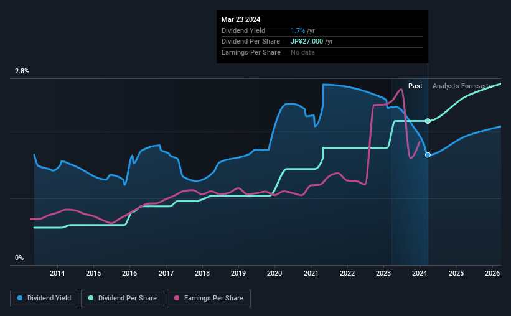Click the tooltip Dividend Per Share row label
The height and width of the screenshot is (316, 511).
(x=251, y=42)
